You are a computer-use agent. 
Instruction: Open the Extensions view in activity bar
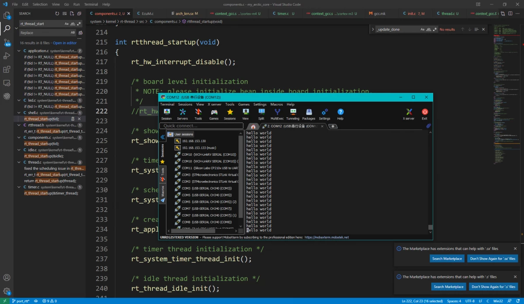point(7,69)
